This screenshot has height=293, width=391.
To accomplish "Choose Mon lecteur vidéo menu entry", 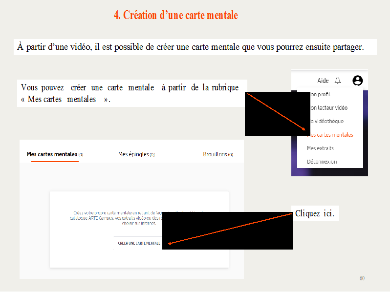I will [x=328, y=107].
